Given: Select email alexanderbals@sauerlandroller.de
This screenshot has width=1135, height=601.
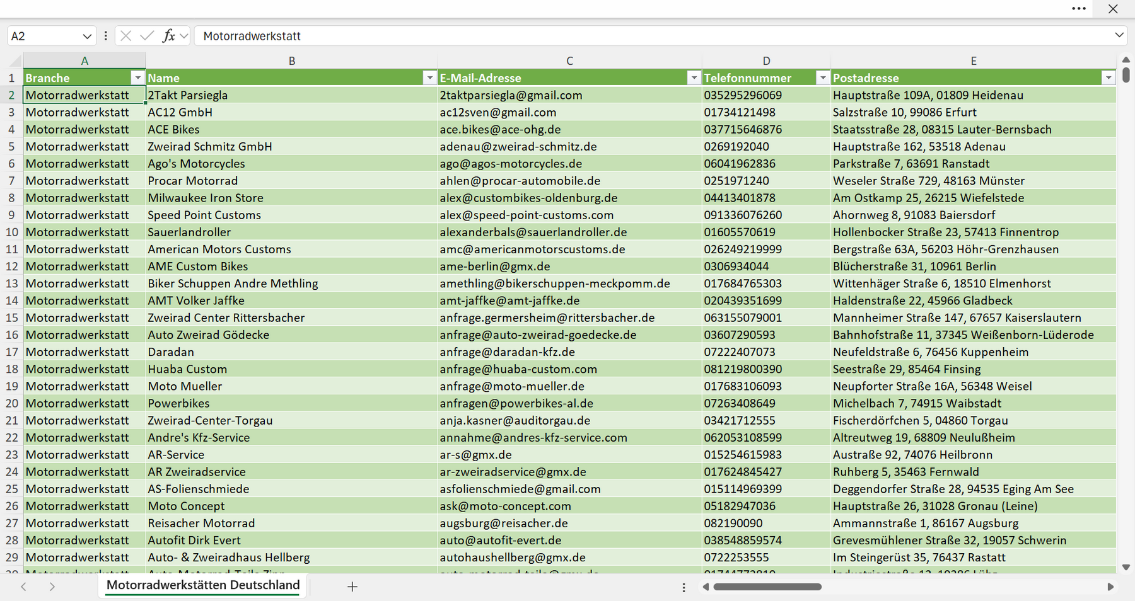Looking at the screenshot, I should [569, 232].
